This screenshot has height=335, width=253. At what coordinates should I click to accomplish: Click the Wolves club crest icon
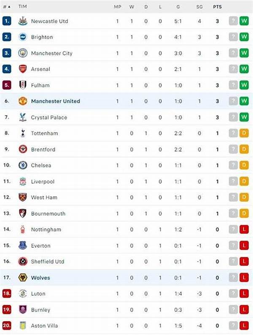[x=23, y=278]
